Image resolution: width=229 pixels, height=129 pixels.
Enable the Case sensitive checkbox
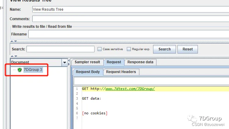pos(99,49)
